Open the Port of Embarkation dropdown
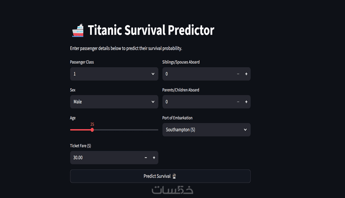 pyautogui.click(x=203, y=130)
